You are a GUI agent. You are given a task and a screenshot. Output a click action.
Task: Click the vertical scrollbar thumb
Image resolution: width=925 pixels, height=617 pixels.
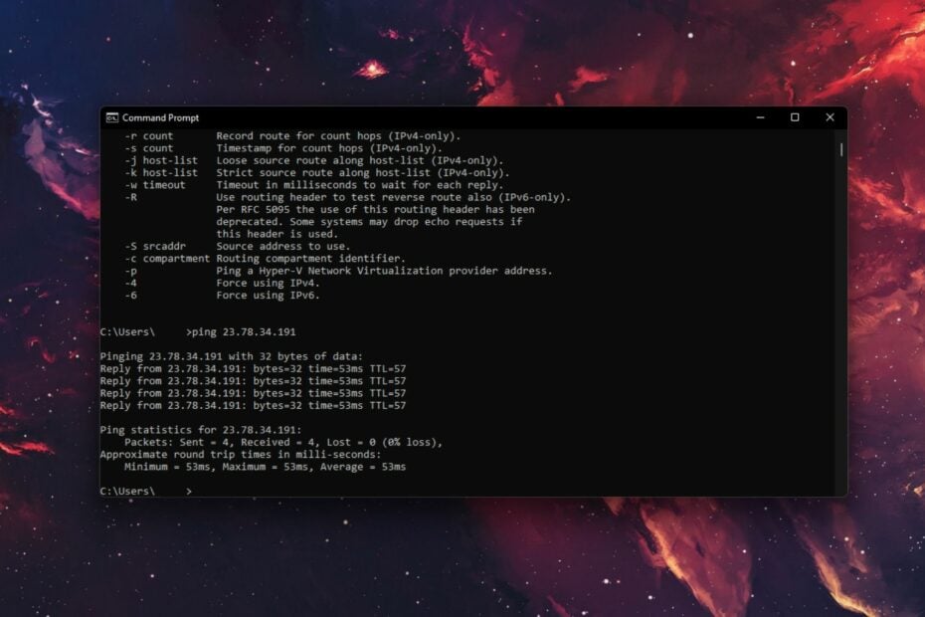(841, 149)
